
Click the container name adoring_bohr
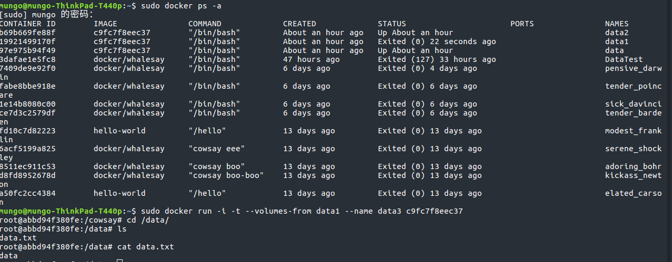point(634,166)
